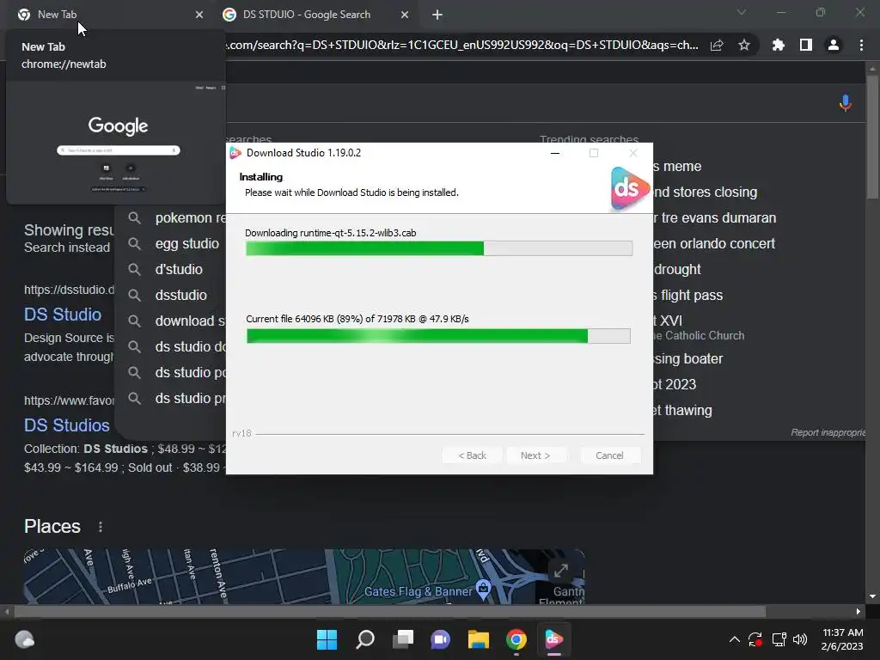Screen dimensions: 880x660
Task: Click the share page icon in address bar
Action: pyautogui.click(x=717, y=45)
